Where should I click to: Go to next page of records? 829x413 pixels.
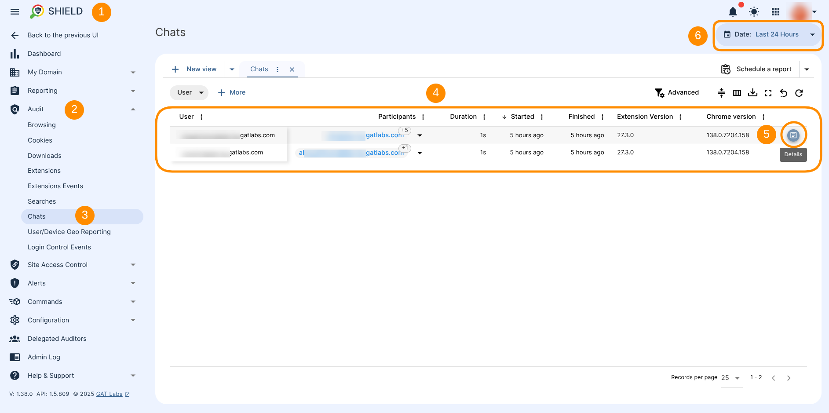pyautogui.click(x=789, y=378)
